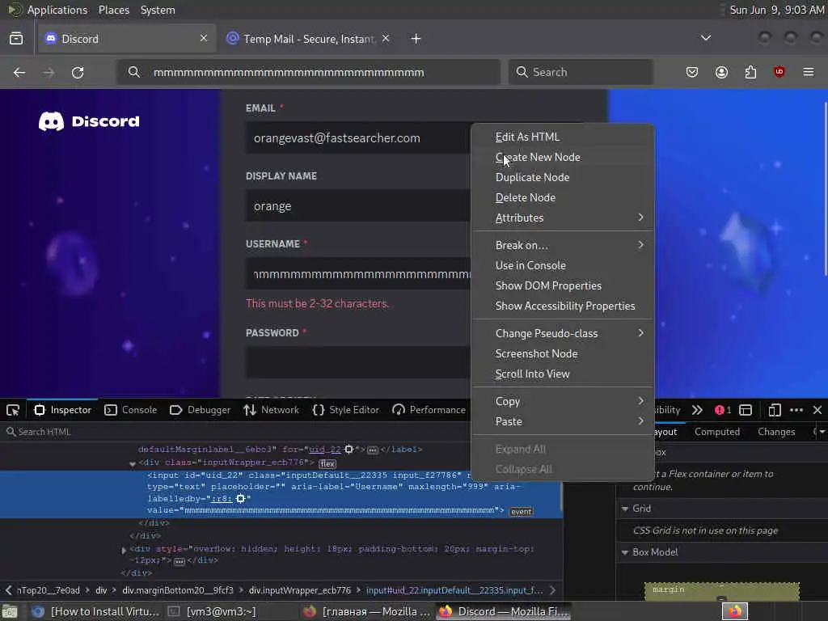The height and width of the screenshot is (621, 828).
Task: Open the uBlock Origin extension icon
Action: click(779, 72)
